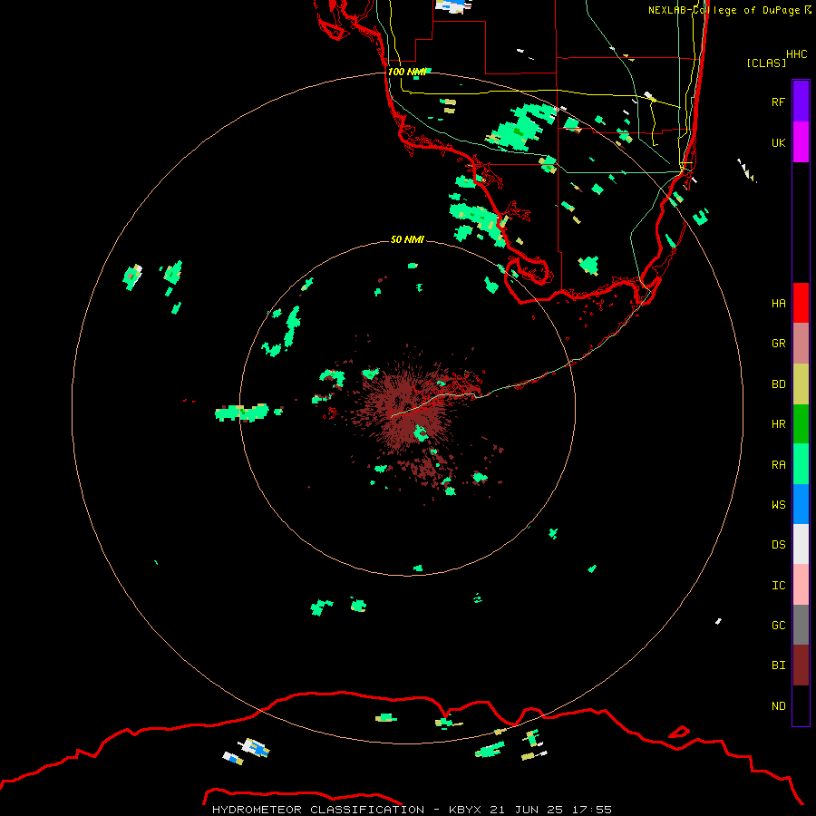Click the WS blue legend swatch

click(x=801, y=504)
